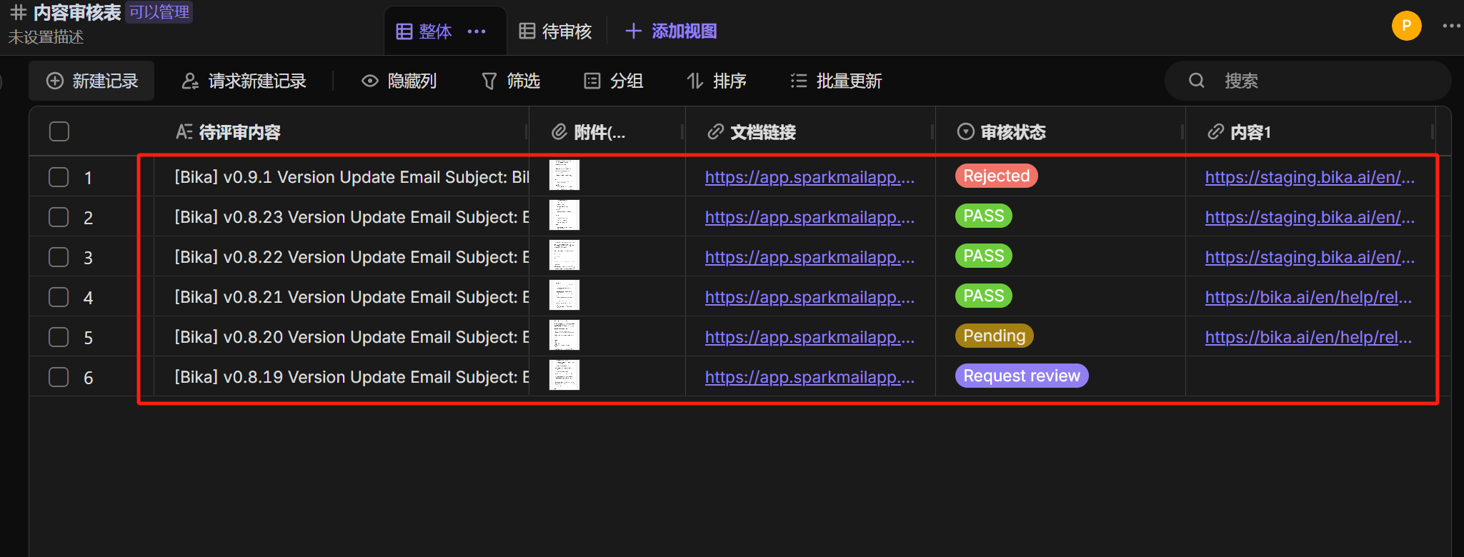Screen dimensions: 1464x557
Task: Open the three-dot menu beside the avatar
Action: (1451, 26)
